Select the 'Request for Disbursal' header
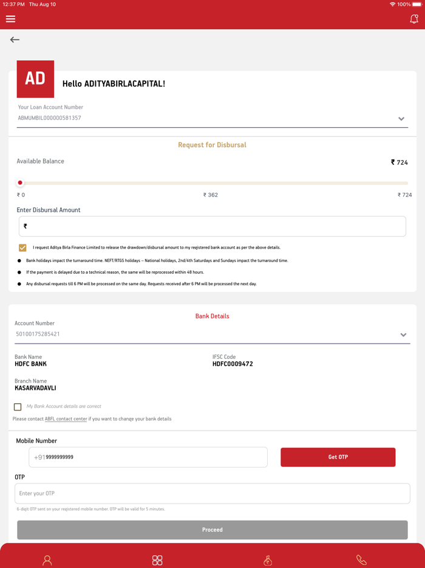The height and width of the screenshot is (568, 425). (x=212, y=145)
